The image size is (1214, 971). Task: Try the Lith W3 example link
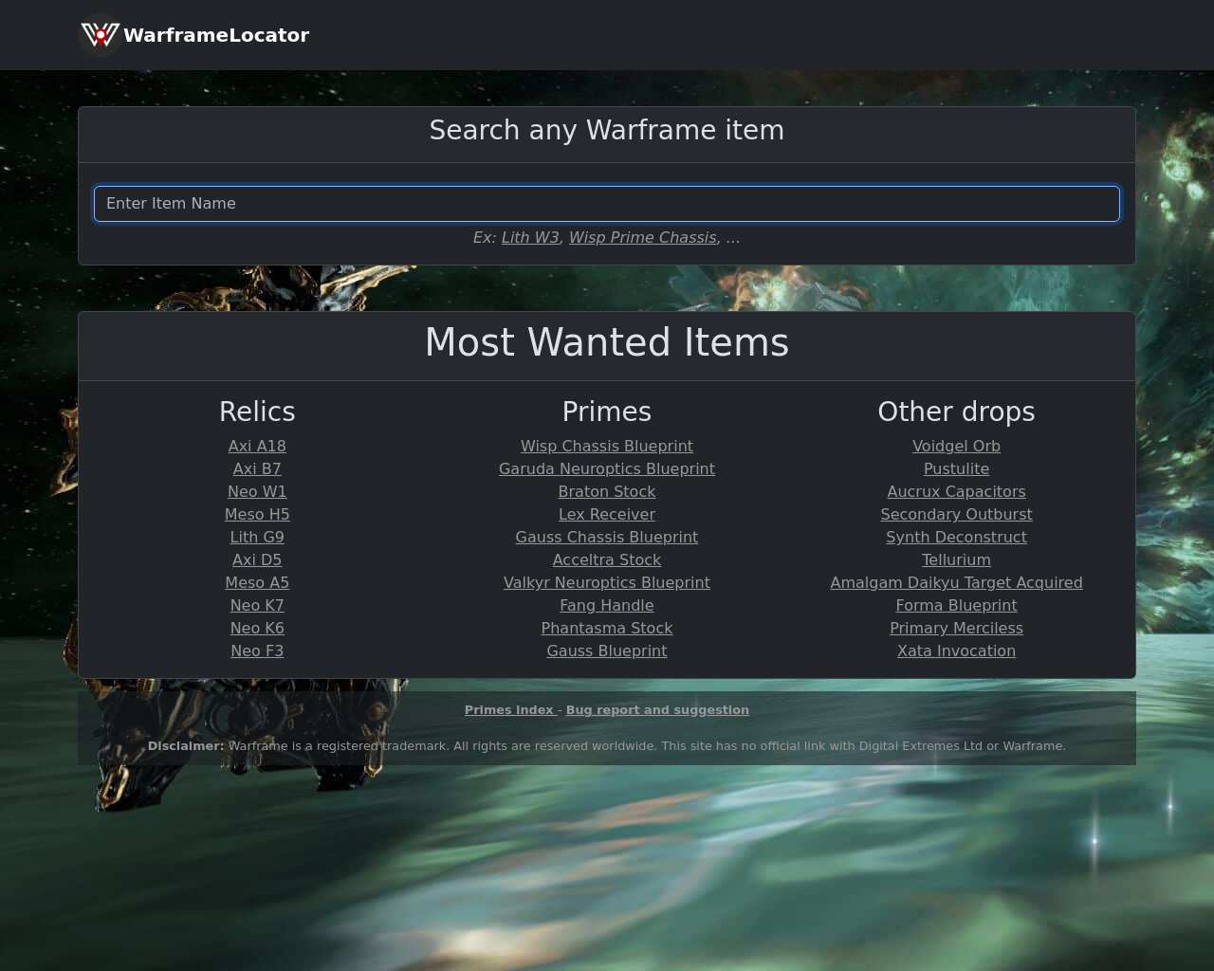pyautogui.click(x=530, y=238)
